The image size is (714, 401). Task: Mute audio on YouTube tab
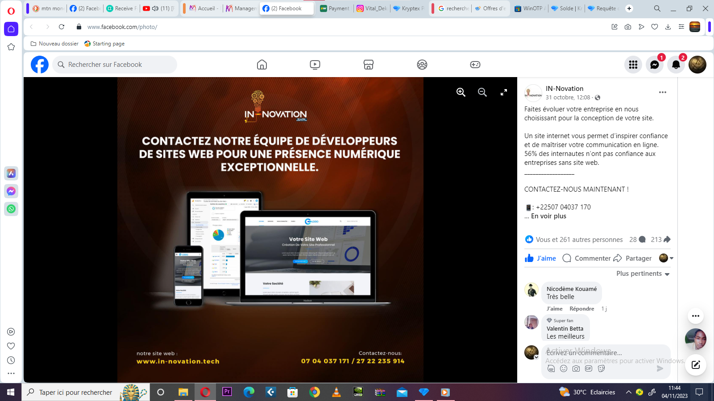tap(155, 8)
